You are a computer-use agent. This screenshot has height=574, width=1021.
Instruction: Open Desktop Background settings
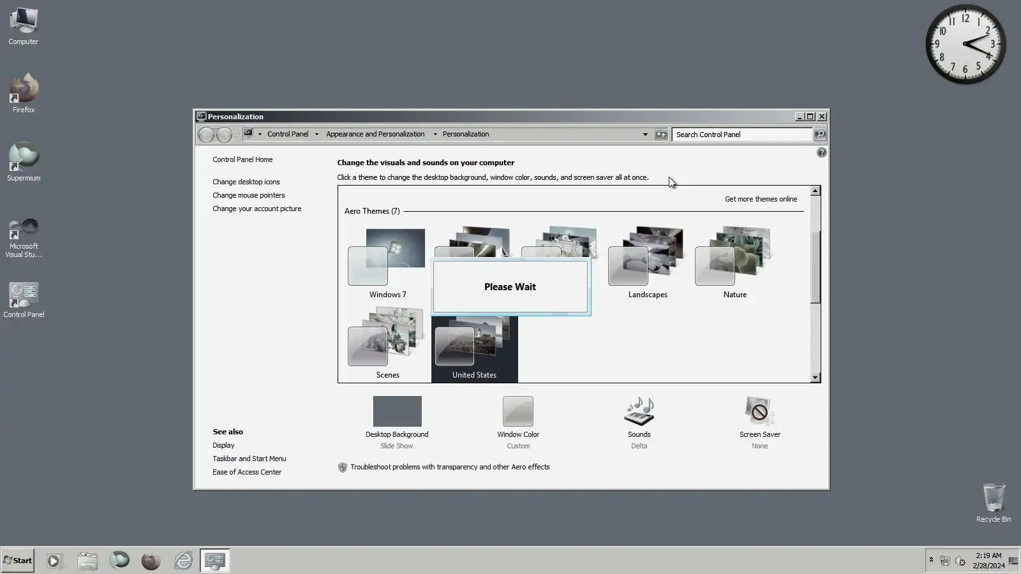coord(397,422)
